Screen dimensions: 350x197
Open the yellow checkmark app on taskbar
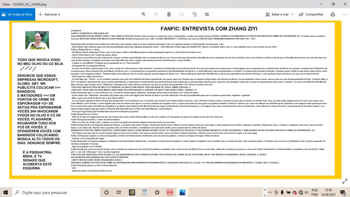(x=132, y=192)
